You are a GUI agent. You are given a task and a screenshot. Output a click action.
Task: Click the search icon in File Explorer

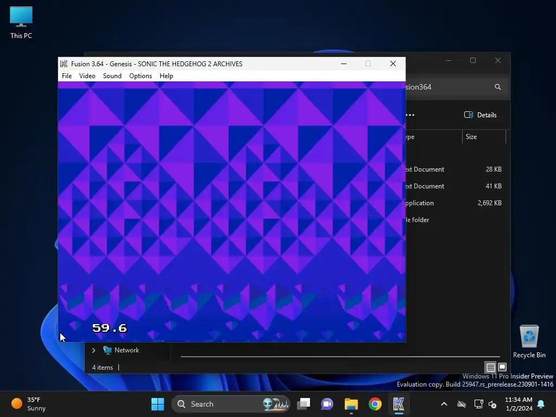point(498,87)
